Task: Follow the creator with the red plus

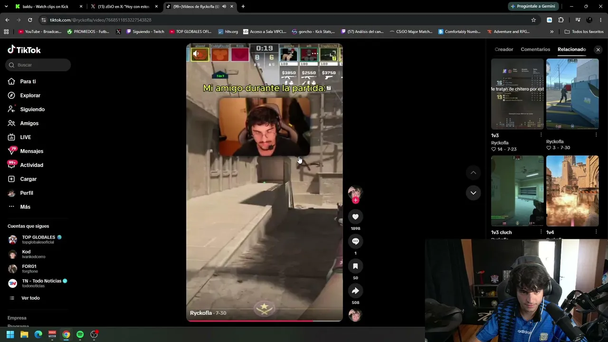Action: [x=355, y=200]
